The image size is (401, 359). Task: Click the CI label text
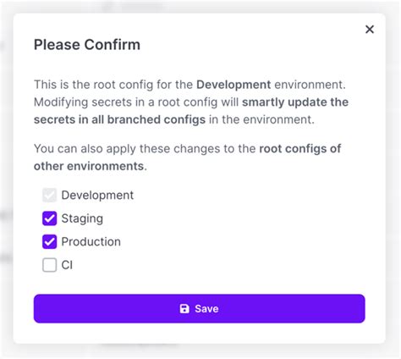point(67,265)
